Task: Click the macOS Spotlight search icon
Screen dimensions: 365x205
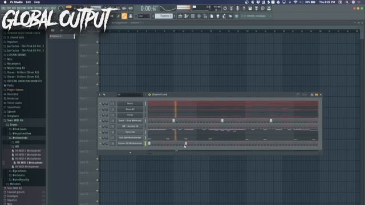Action: tap(347, 2)
